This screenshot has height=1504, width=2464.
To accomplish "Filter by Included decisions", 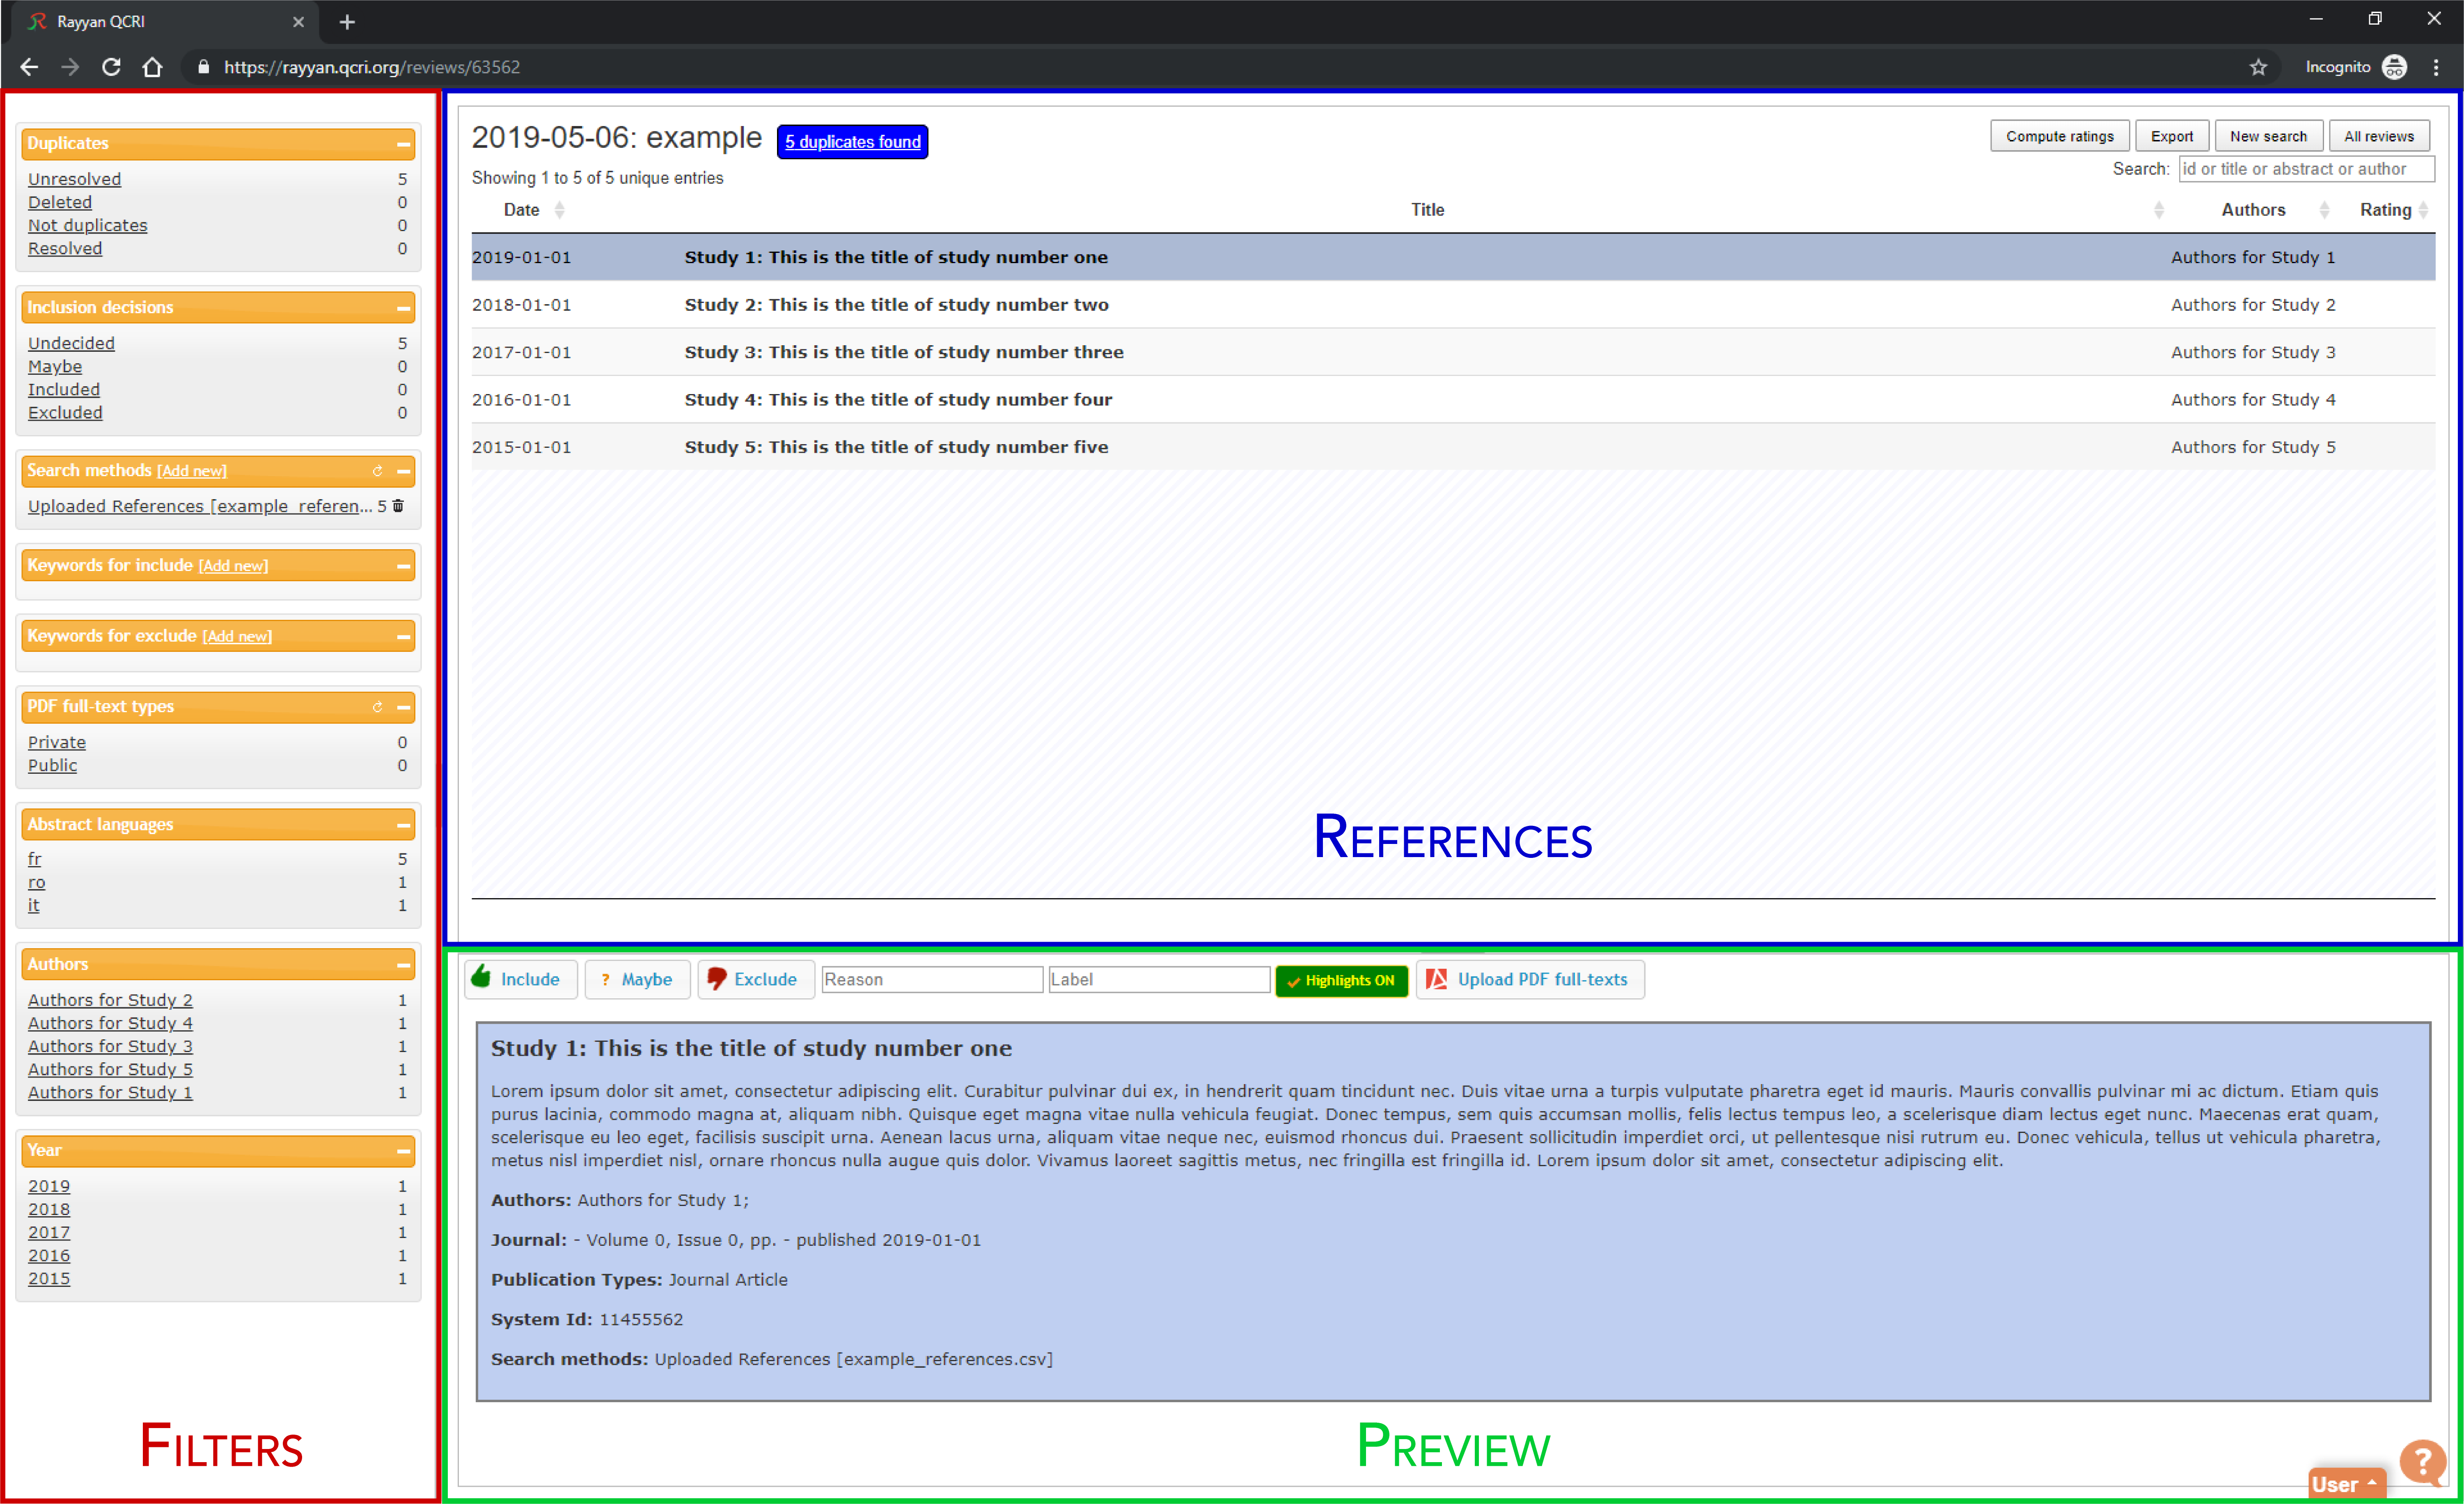I will 64,389.
